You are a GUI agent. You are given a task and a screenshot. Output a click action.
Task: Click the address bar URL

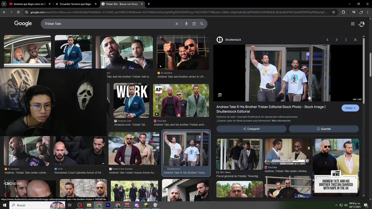179,12
